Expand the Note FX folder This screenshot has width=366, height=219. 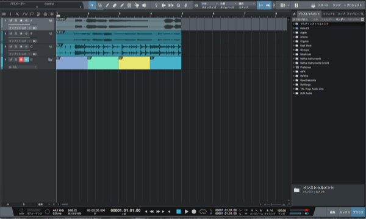click(x=294, y=28)
